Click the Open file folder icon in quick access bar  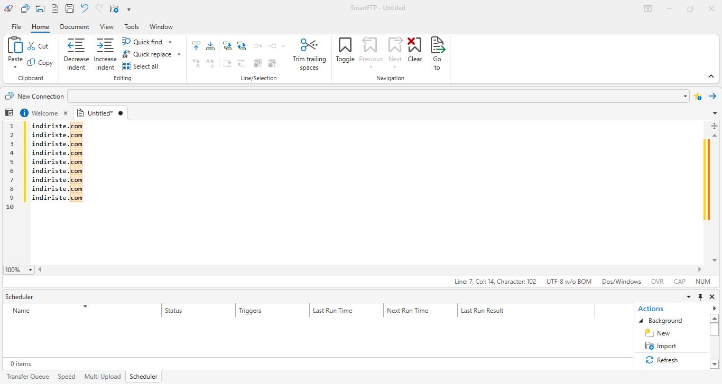(x=40, y=8)
